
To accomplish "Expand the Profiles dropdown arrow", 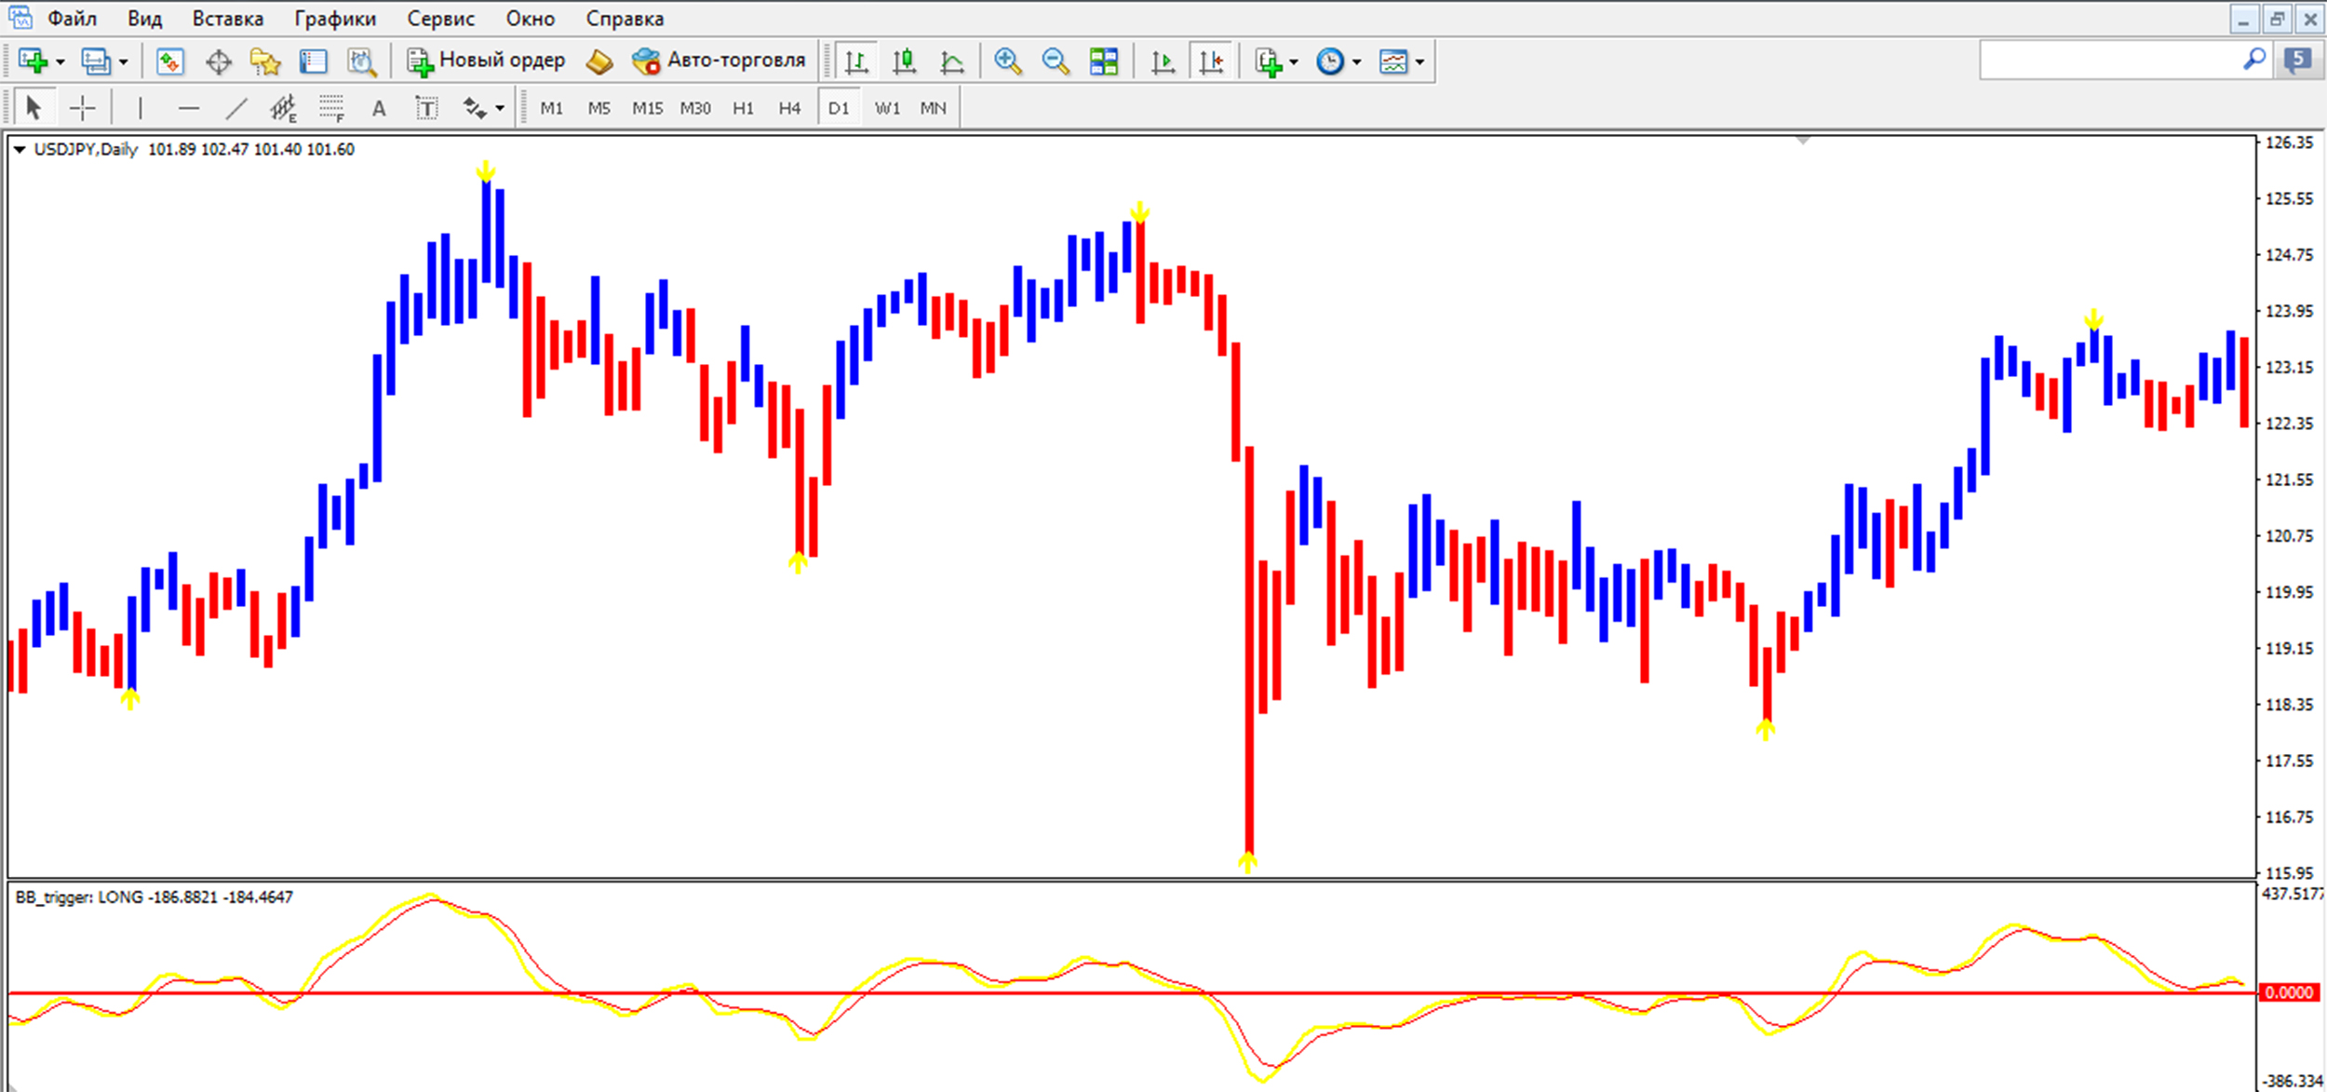I will pyautogui.click(x=123, y=62).
